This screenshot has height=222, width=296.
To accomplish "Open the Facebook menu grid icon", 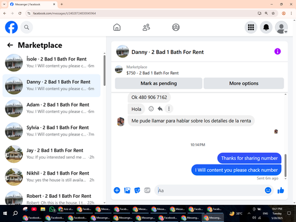I will (x=251, y=27).
